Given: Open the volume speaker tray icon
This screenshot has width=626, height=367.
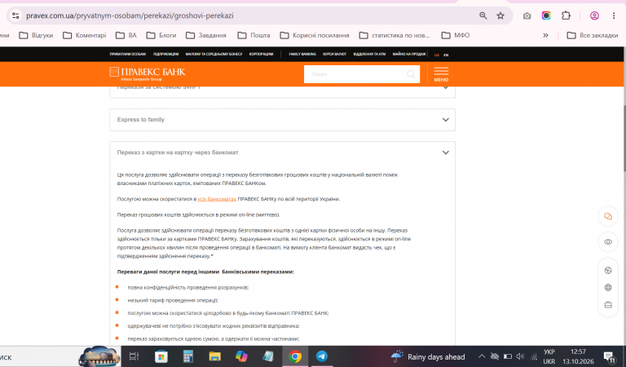Looking at the screenshot, I should pyautogui.click(x=520, y=356).
